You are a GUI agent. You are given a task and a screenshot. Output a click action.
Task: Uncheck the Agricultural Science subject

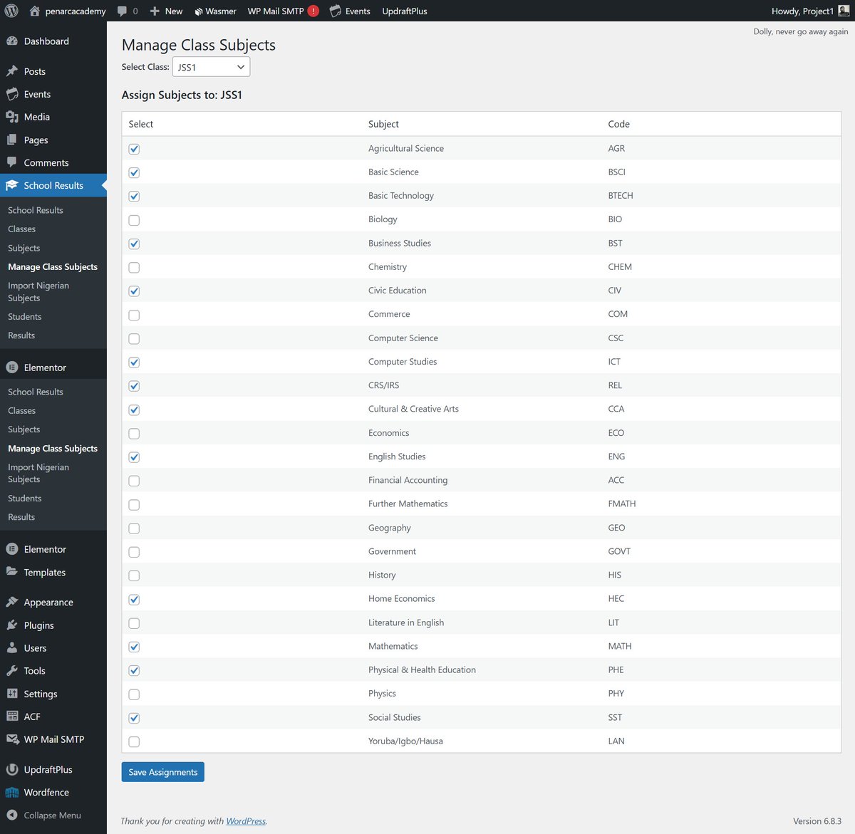pyautogui.click(x=134, y=149)
